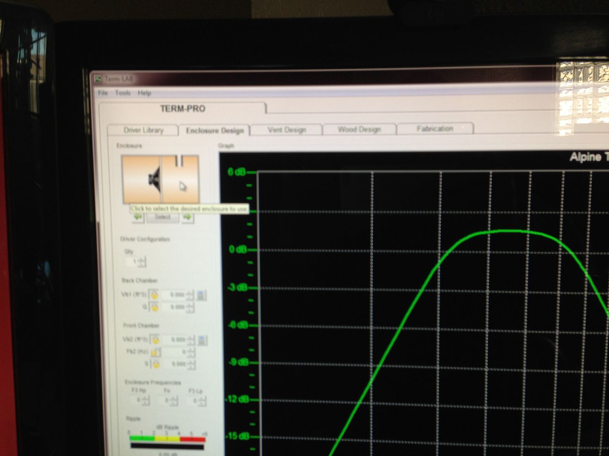Image resolution: width=609 pixels, height=456 pixels.
Task: Click the 6 dB axis label
Action: (237, 172)
